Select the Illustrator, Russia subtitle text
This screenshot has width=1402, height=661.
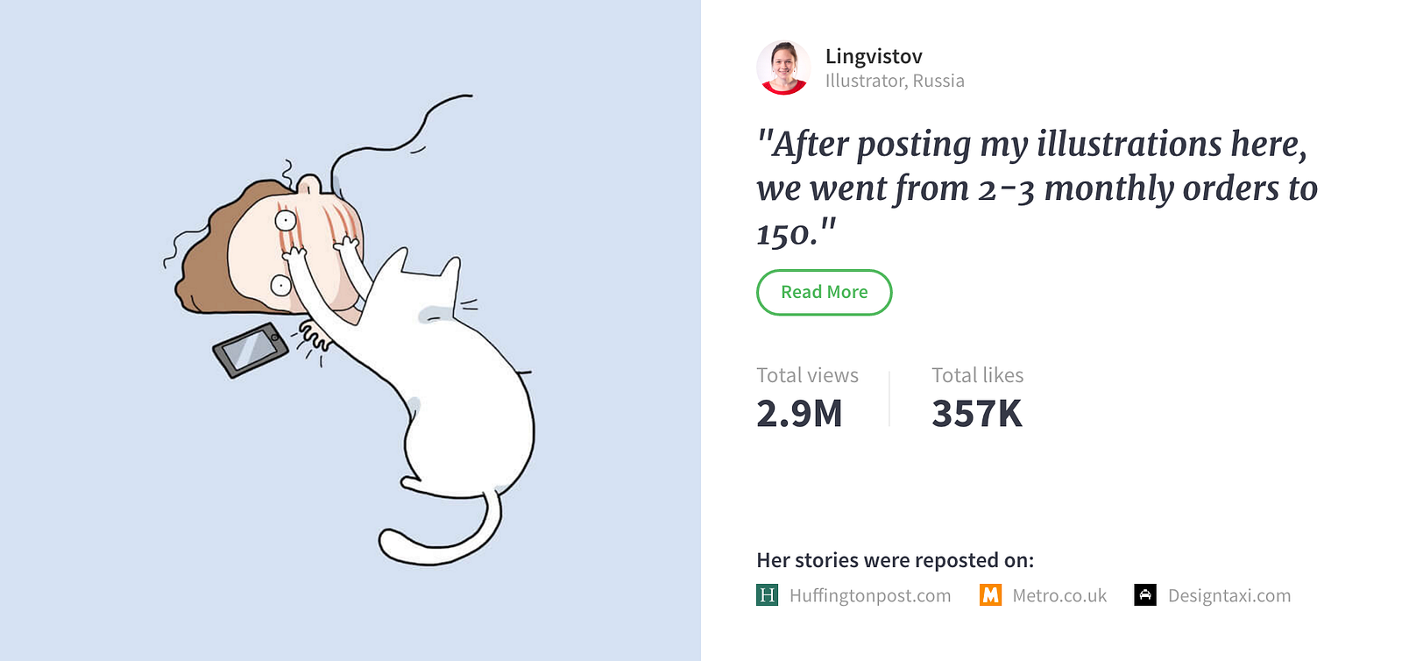(x=895, y=81)
